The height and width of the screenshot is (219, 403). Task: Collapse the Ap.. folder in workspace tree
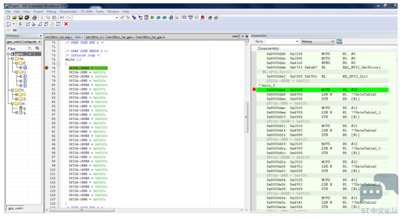click(12, 59)
